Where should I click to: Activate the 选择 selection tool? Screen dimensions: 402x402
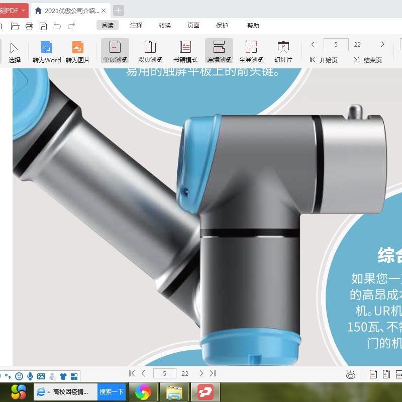[15, 53]
